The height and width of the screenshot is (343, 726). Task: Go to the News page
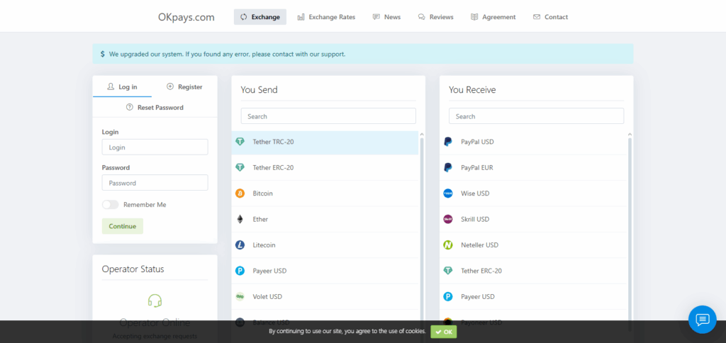386,17
